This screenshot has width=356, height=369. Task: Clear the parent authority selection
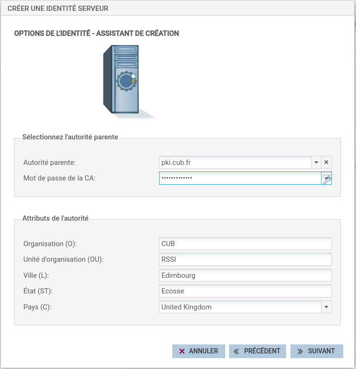[326, 163]
